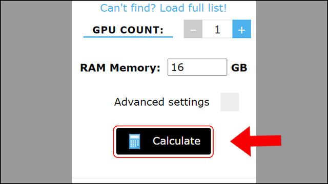Click the GPU COUNT label
This screenshot has height=184, width=328.
click(x=128, y=30)
